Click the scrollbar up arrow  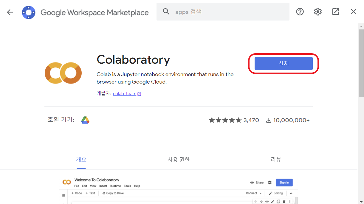[361, 26]
